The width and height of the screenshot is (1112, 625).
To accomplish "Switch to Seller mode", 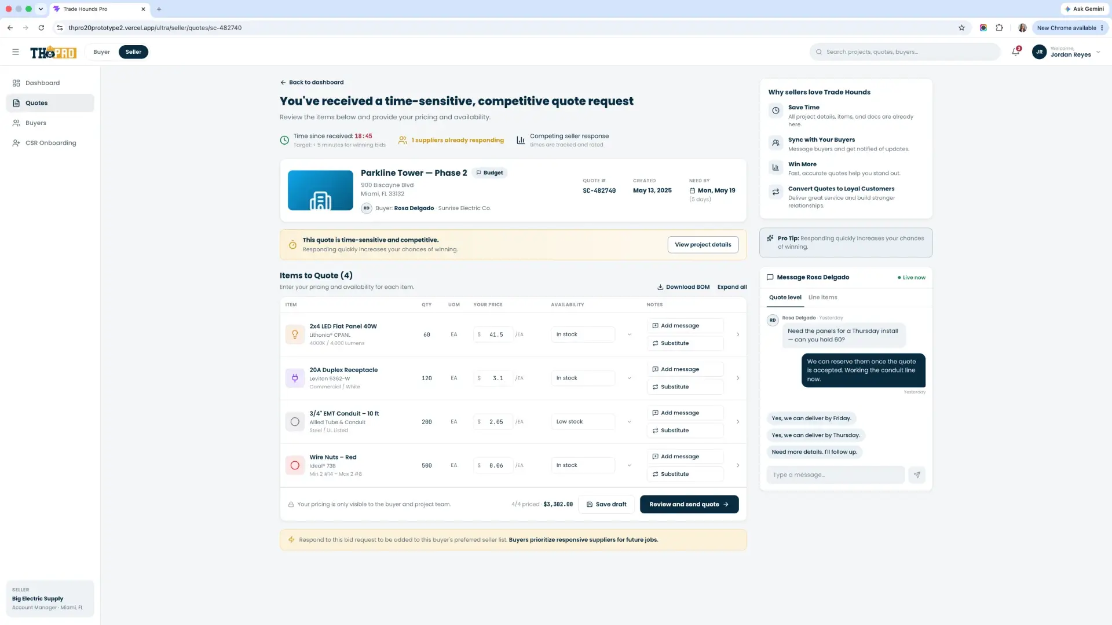I will [x=133, y=52].
